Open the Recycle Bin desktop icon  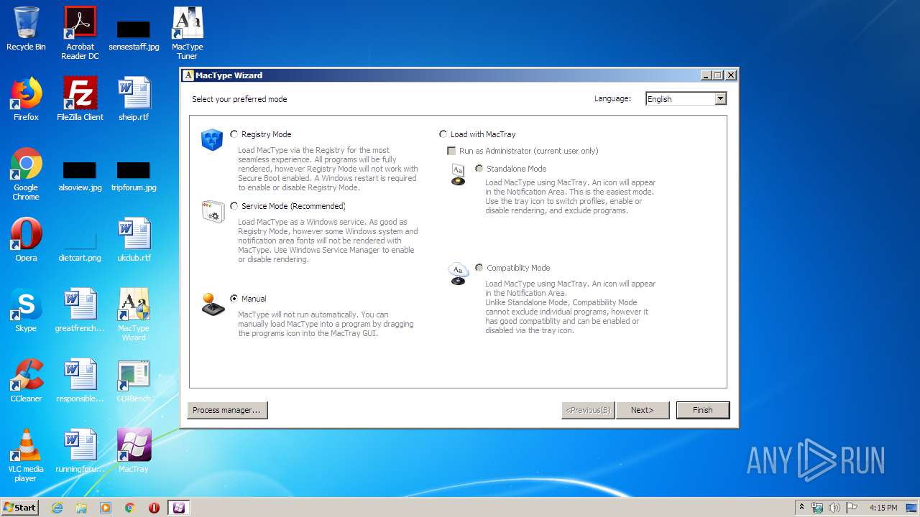tap(26, 29)
